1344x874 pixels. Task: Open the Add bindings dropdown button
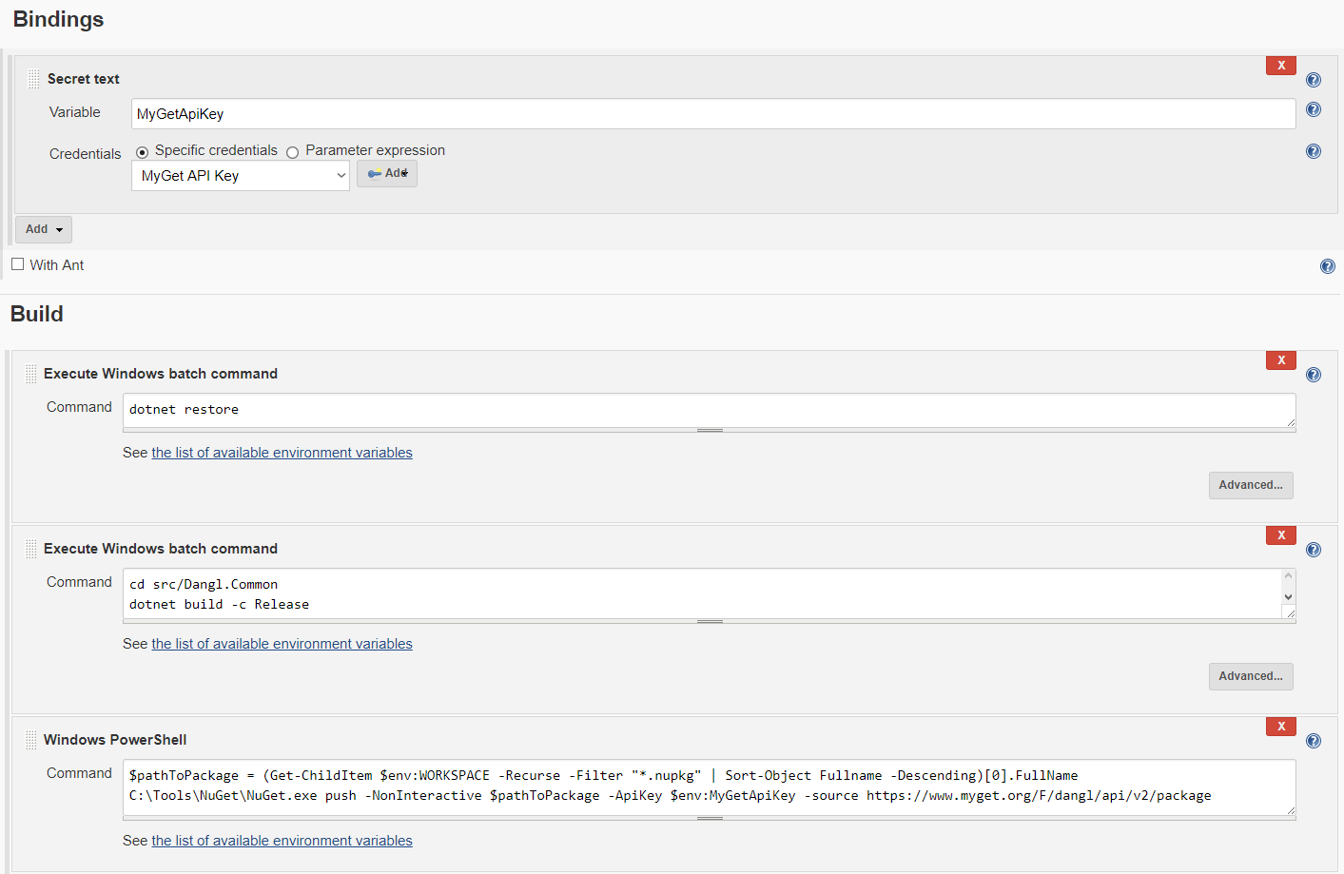point(44,229)
